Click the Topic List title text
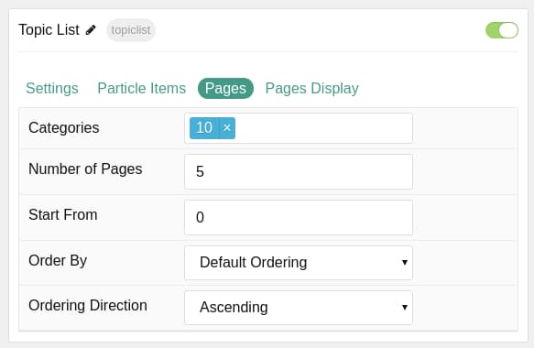The image size is (534, 348). [x=49, y=30]
